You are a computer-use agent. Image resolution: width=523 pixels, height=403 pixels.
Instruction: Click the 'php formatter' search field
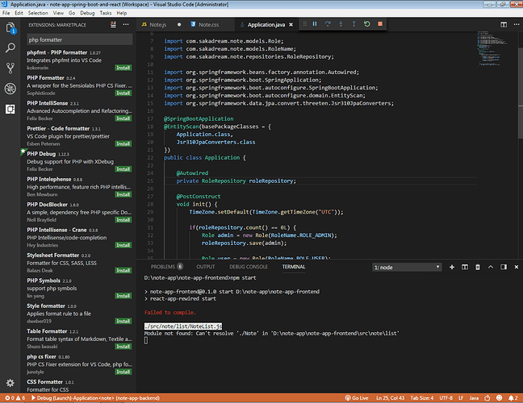(79, 39)
